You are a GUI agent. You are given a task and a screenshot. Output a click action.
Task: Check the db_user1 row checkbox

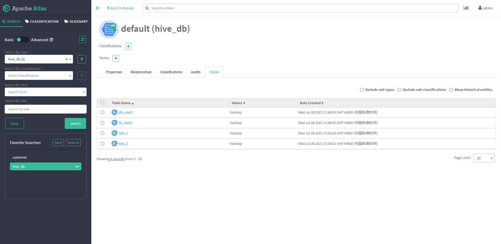[102, 112]
